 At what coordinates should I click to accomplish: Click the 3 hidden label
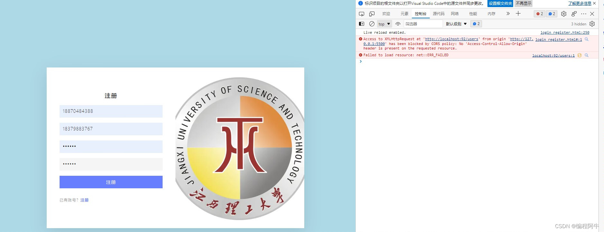tap(579, 24)
